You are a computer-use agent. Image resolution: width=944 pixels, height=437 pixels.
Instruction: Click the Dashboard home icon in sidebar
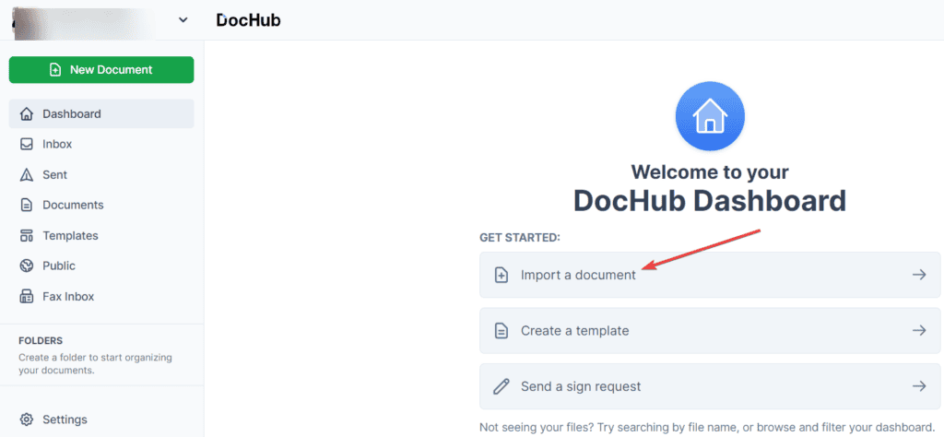click(x=26, y=113)
